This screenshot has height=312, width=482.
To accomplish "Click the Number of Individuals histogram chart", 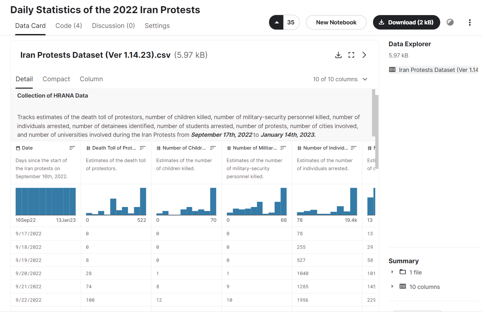I will 327,202.
